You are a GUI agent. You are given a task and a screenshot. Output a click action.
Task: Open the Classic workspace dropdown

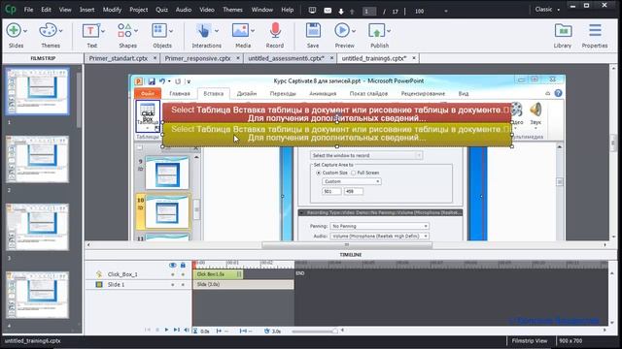(547, 10)
